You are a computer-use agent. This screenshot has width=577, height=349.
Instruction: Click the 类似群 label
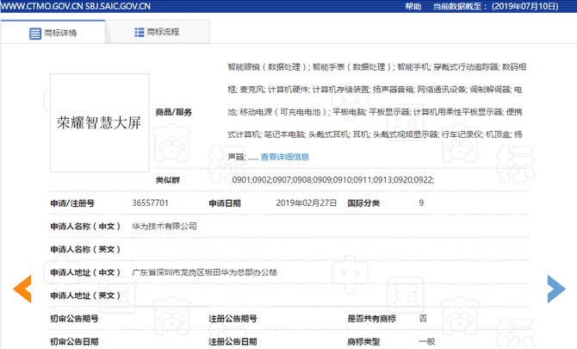(x=168, y=180)
